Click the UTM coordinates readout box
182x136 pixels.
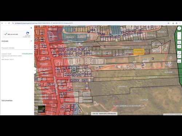(104, 114)
